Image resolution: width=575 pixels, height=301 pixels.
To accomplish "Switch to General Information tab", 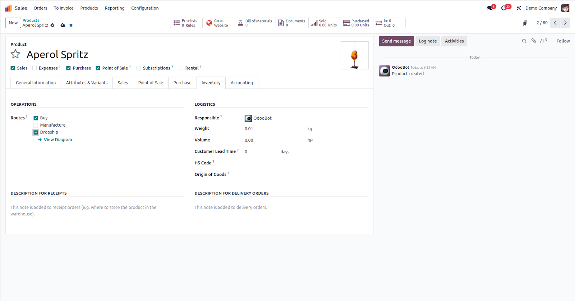I will pos(36,83).
